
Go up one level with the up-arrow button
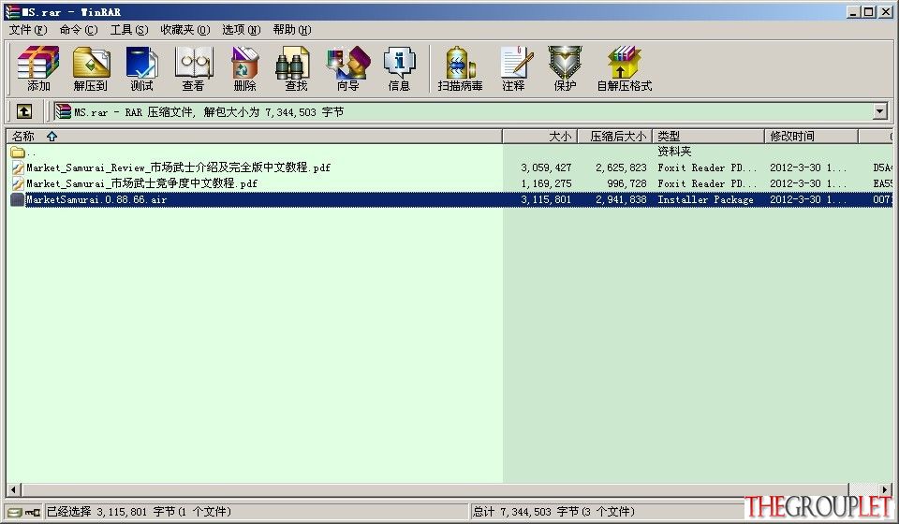click(24, 111)
